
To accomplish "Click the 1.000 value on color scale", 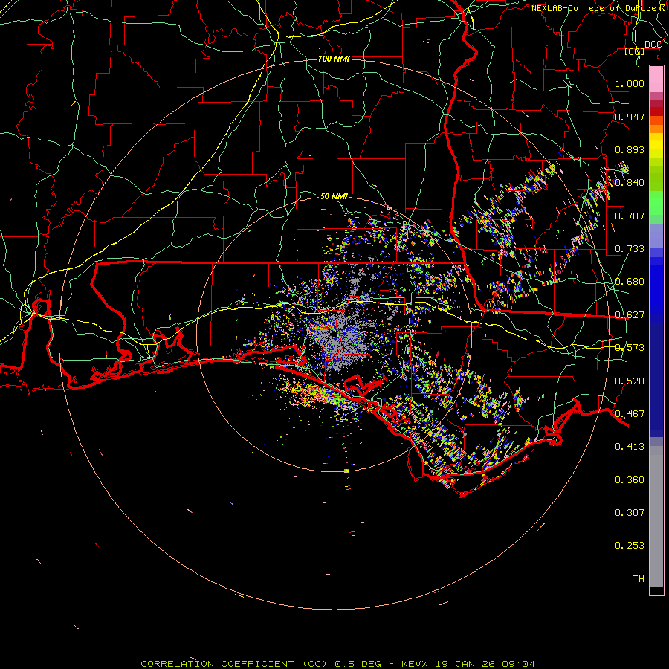I will click(630, 83).
